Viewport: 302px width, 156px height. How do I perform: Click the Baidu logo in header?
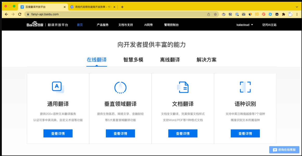[35, 25]
